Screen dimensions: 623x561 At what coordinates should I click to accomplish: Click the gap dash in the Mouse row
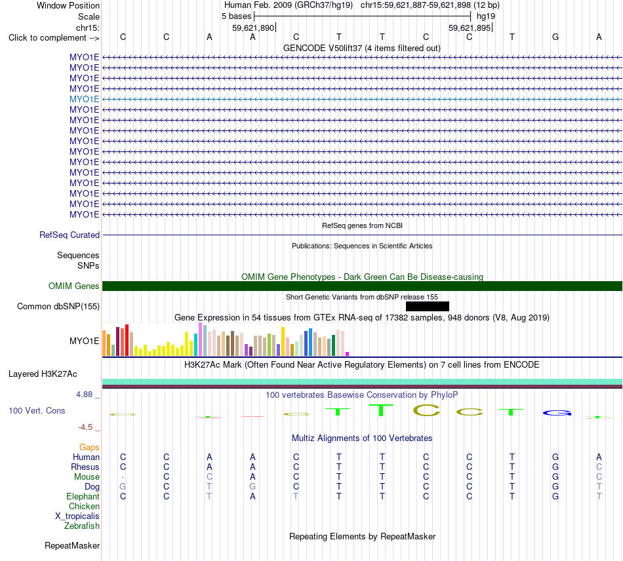pos(123,477)
